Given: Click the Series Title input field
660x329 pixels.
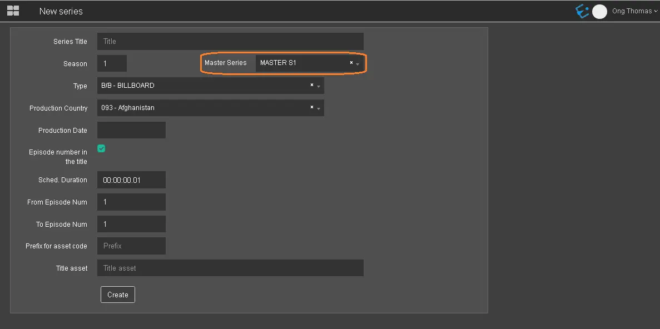Looking at the screenshot, I should [x=230, y=41].
